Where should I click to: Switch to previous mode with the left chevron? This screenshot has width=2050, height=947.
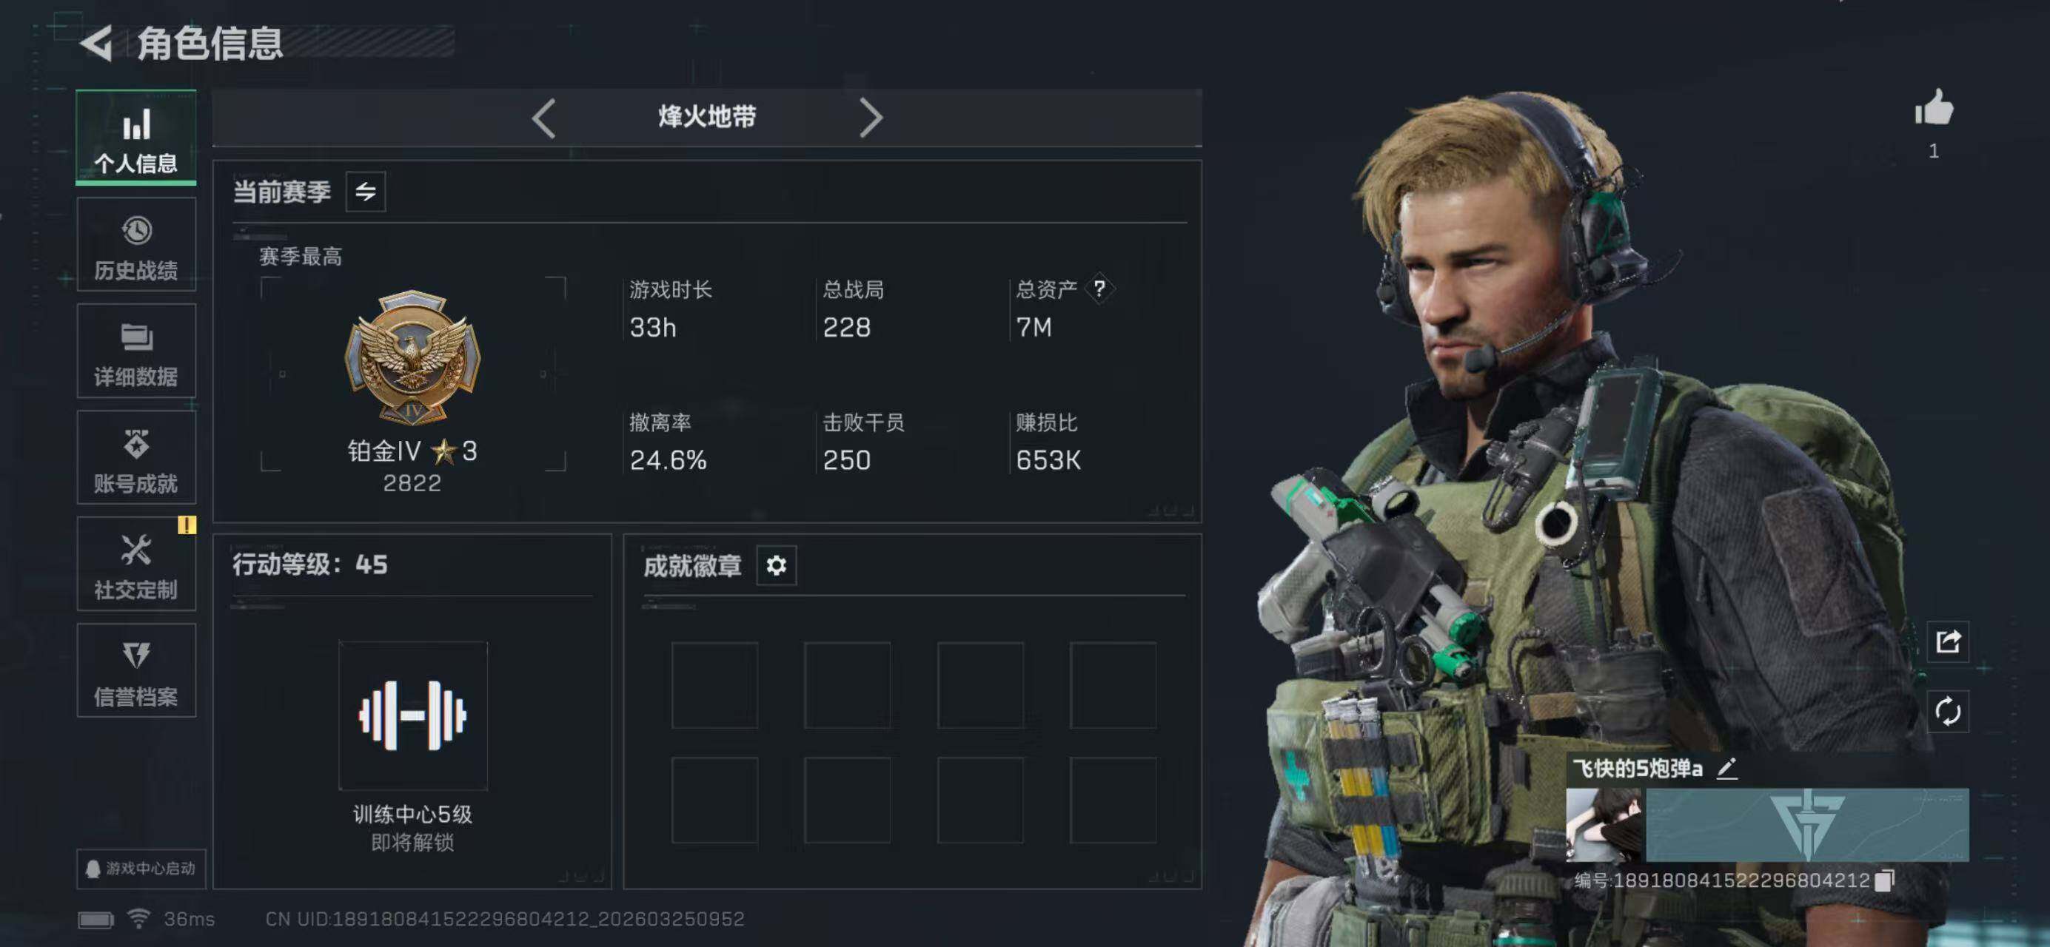click(543, 118)
